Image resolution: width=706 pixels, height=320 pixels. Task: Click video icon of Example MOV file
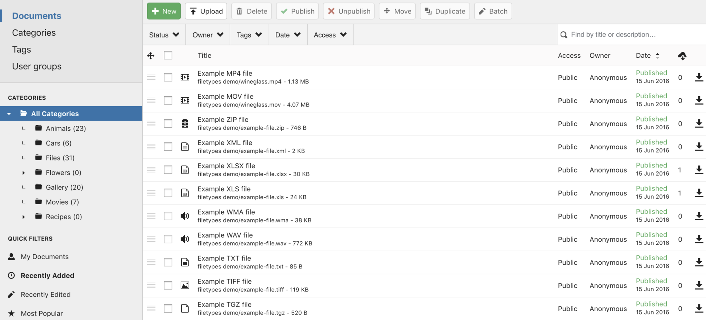tap(185, 100)
